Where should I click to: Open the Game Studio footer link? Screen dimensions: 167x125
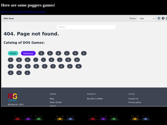(x=56, y=102)
